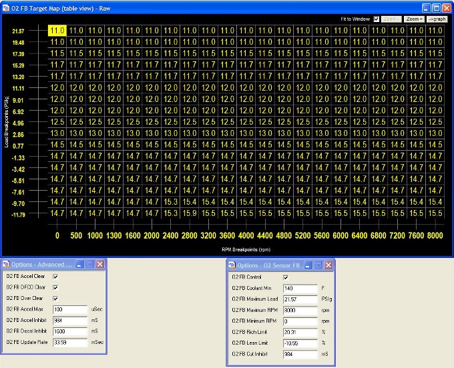The image size is (454, 368).
Task: Disable the O2 FB Control checkbox
Action: click(286, 277)
